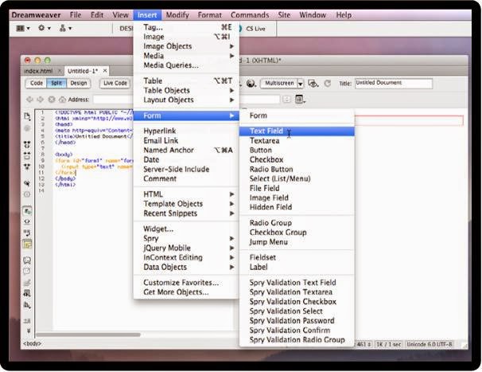The width and height of the screenshot is (482, 372).
Task: Choose Checkbox in the Form submenu
Action: 297,160
